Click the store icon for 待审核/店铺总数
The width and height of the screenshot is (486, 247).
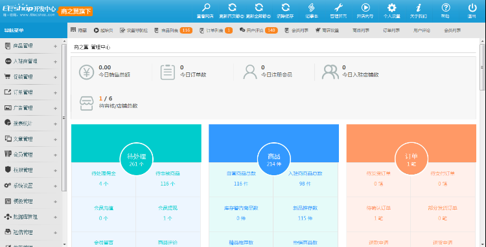86,103
